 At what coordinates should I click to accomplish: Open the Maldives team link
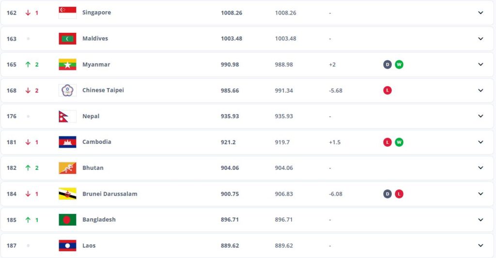point(95,39)
